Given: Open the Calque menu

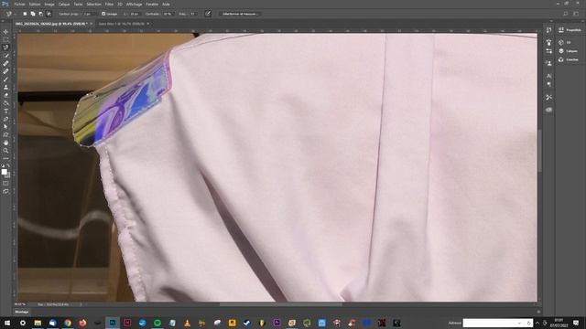Looking at the screenshot, I should click(64, 4).
